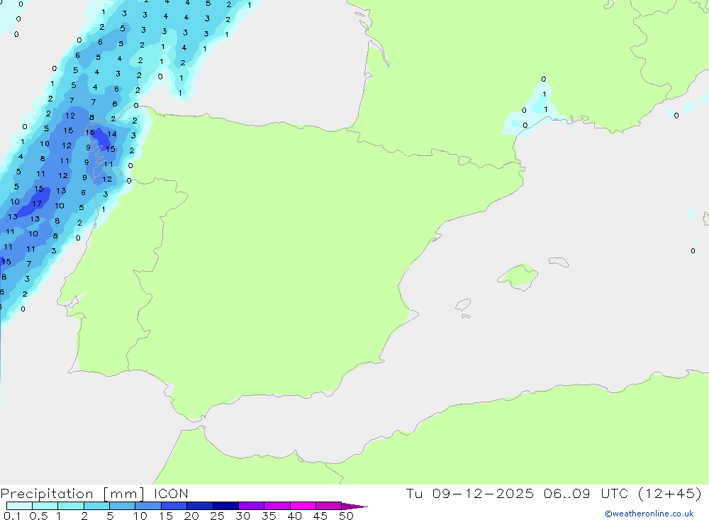Screen dimensions: 709x520
Task: Click the ICON model name label
Action: pos(170,494)
